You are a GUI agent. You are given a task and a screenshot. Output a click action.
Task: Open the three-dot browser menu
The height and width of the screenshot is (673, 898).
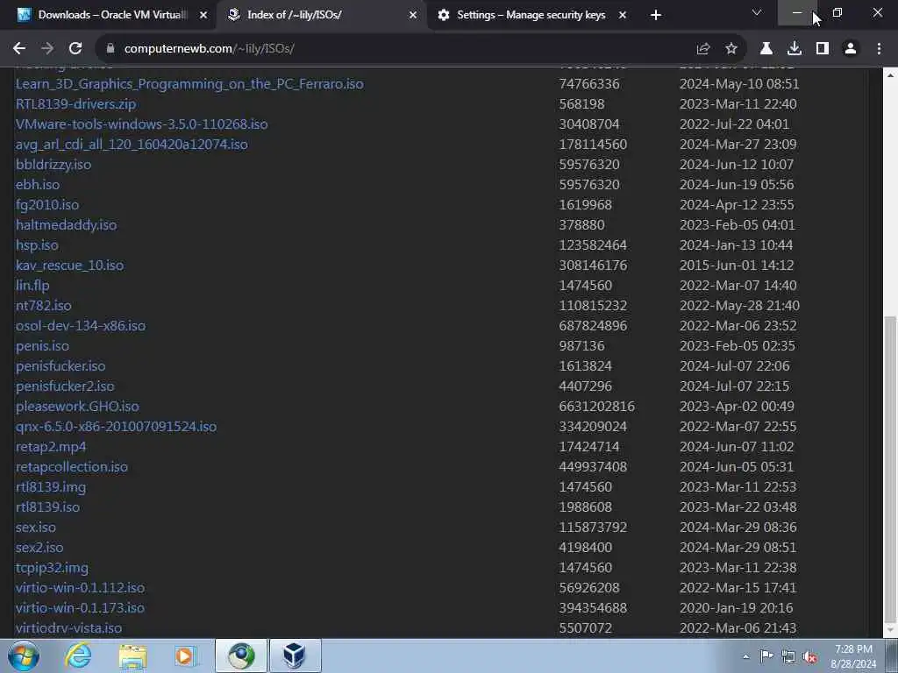[879, 49]
